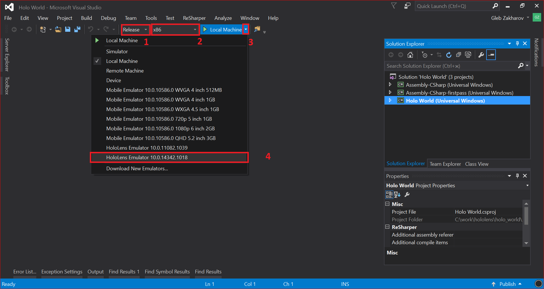Viewport: 544px width, 289px height.
Task: Click the Solution Explorer back arrow icon
Action: 391,55
